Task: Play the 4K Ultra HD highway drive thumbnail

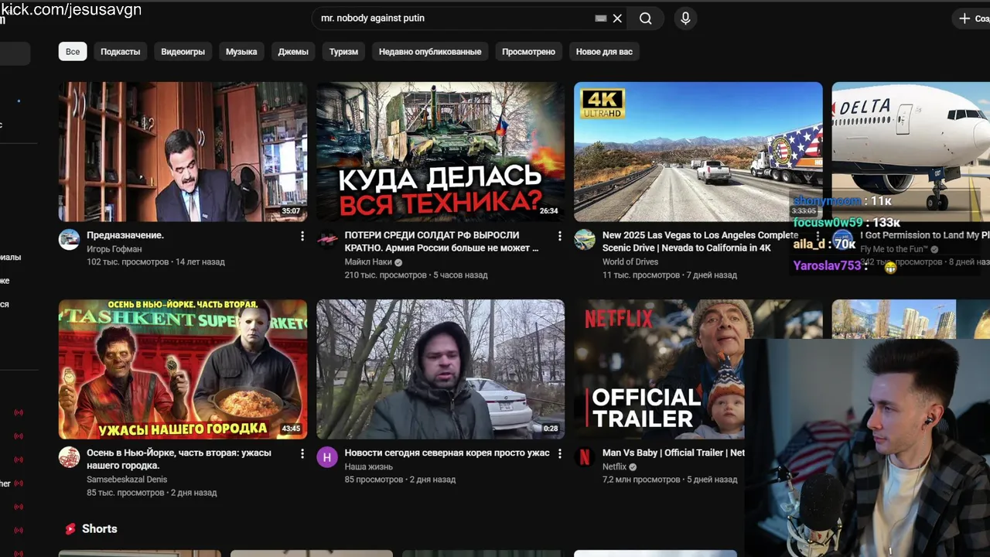Action: (698, 152)
